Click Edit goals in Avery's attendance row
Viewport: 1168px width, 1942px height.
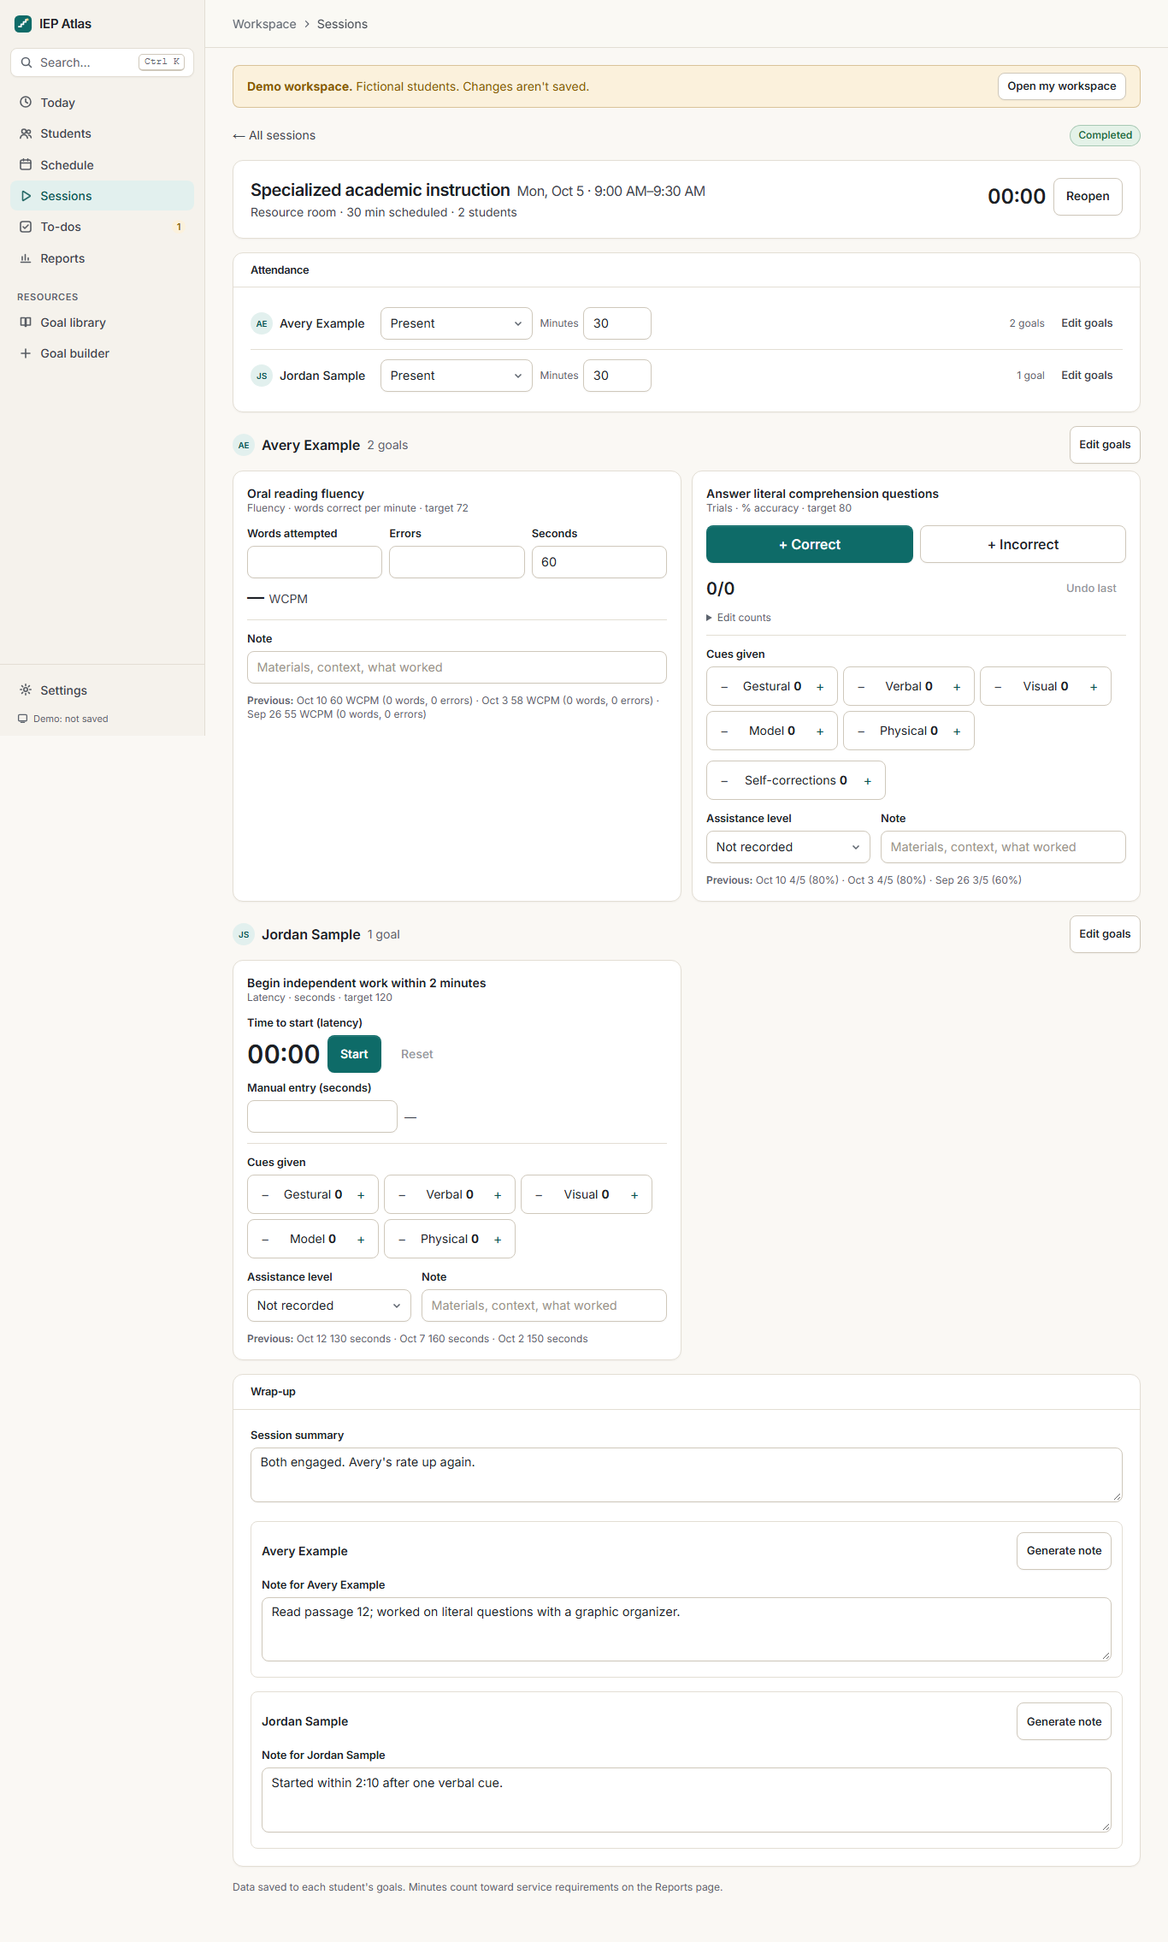pyautogui.click(x=1087, y=323)
